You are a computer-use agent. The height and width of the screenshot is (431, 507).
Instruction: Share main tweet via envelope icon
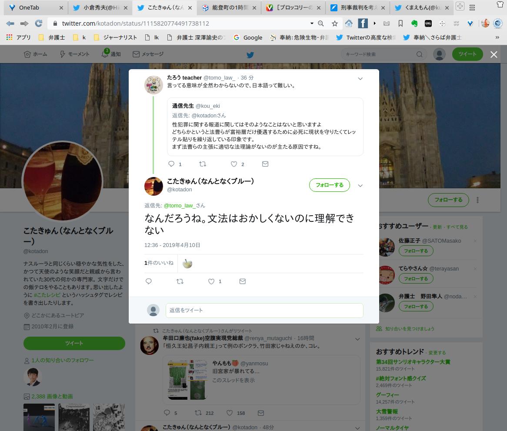coord(243,281)
